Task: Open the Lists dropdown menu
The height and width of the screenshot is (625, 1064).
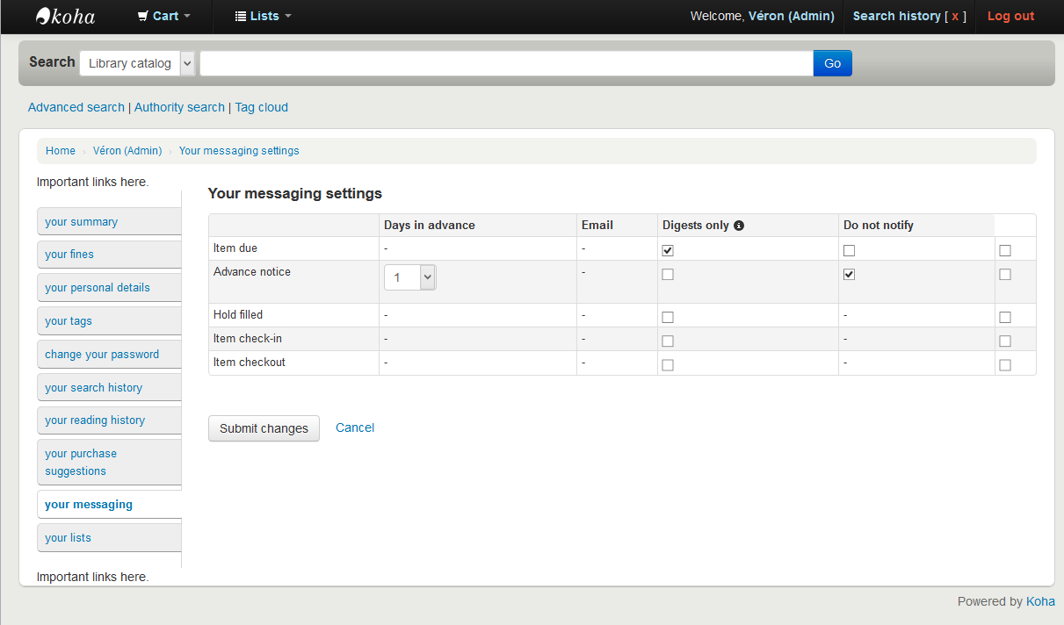Action: click(x=264, y=16)
